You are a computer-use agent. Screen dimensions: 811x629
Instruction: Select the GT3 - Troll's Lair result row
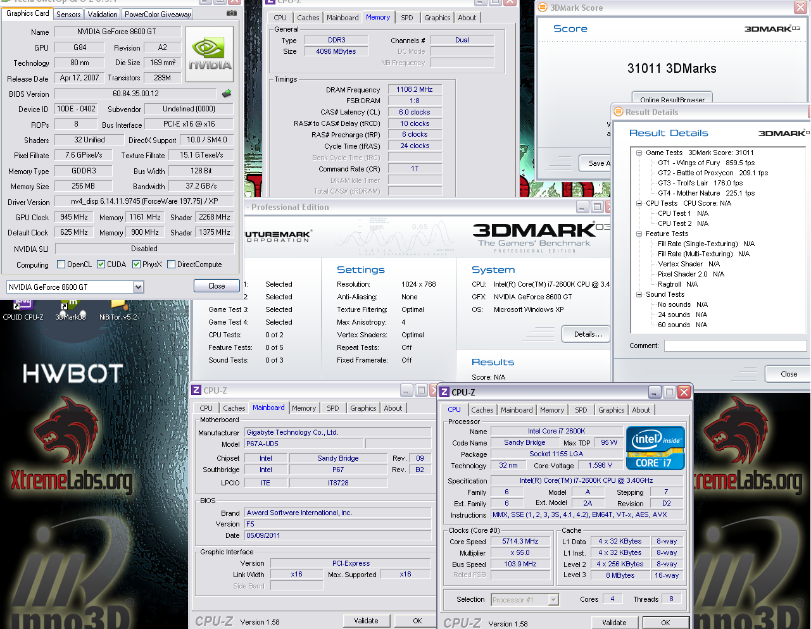700,183
